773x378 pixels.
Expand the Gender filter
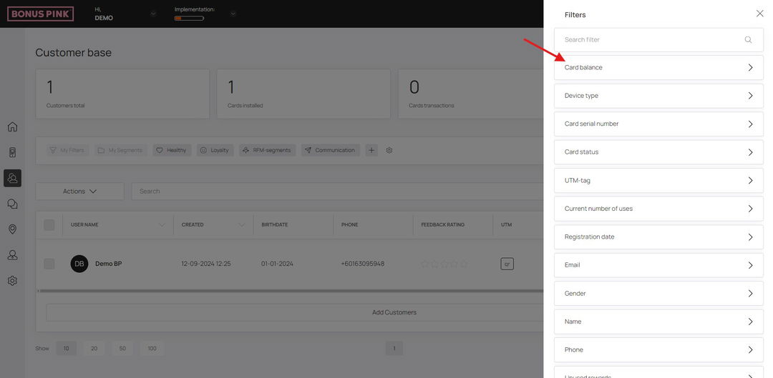(x=658, y=294)
